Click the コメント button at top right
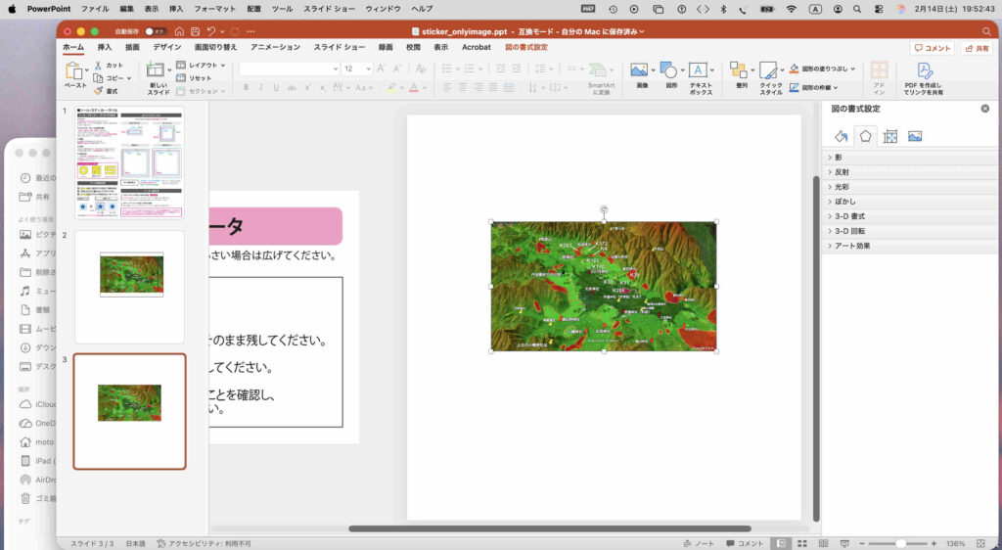The image size is (1002, 550). (x=932, y=47)
